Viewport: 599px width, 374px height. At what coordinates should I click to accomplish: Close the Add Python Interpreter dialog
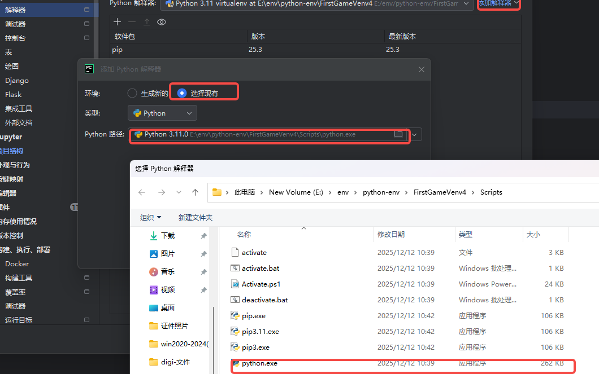click(x=422, y=69)
